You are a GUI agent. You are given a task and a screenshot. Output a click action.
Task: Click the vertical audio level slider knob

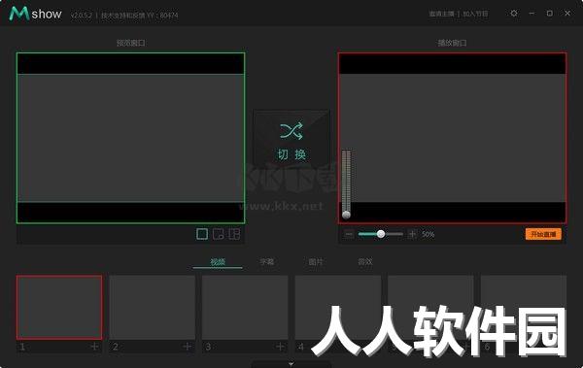click(346, 215)
